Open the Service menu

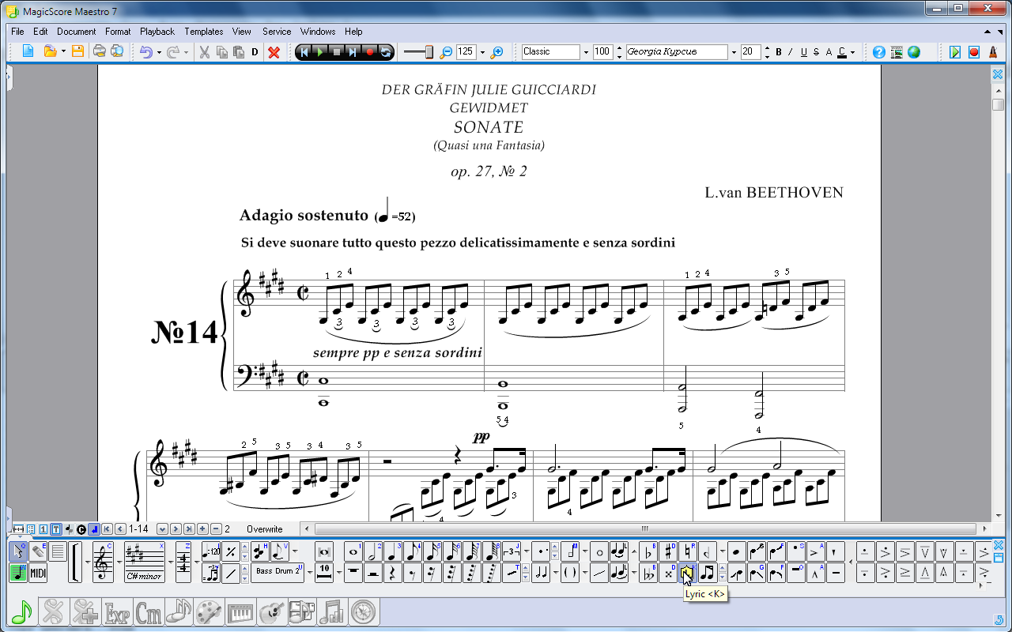(277, 32)
